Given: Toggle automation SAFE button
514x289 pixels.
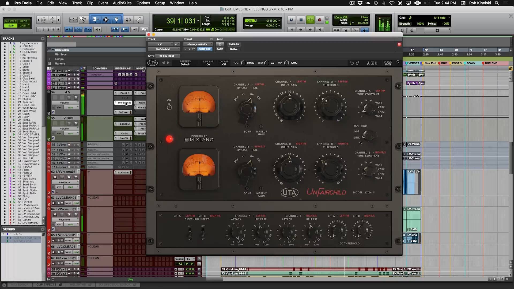Looking at the screenshot, I should (220, 49).
